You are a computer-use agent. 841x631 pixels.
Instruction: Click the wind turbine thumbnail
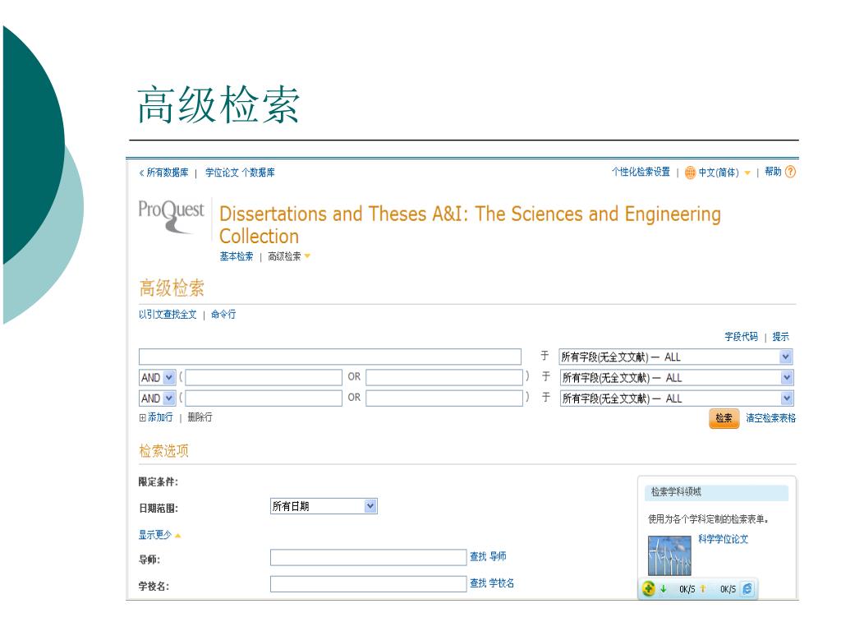pos(669,556)
